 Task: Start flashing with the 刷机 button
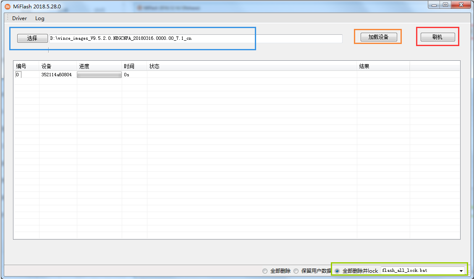[x=437, y=37]
